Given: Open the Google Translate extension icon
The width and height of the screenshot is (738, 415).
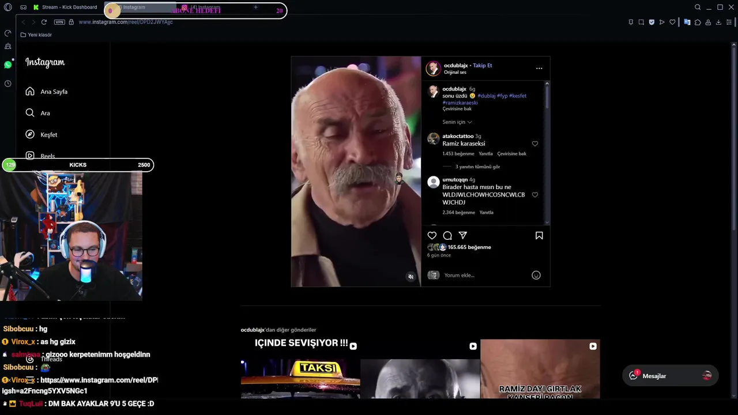Looking at the screenshot, I should [x=687, y=22].
